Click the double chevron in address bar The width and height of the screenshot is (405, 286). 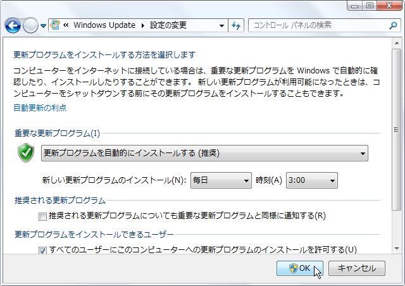coord(66,25)
